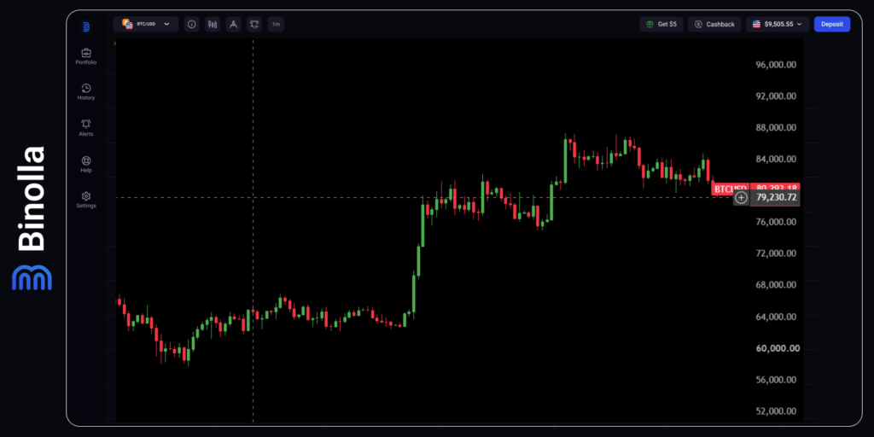This screenshot has width=874, height=437.
Task: Click the plus icon beside 79,230.72 price
Action: (741, 197)
